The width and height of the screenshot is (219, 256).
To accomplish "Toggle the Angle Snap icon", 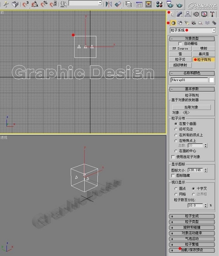I will tap(35, 4).
